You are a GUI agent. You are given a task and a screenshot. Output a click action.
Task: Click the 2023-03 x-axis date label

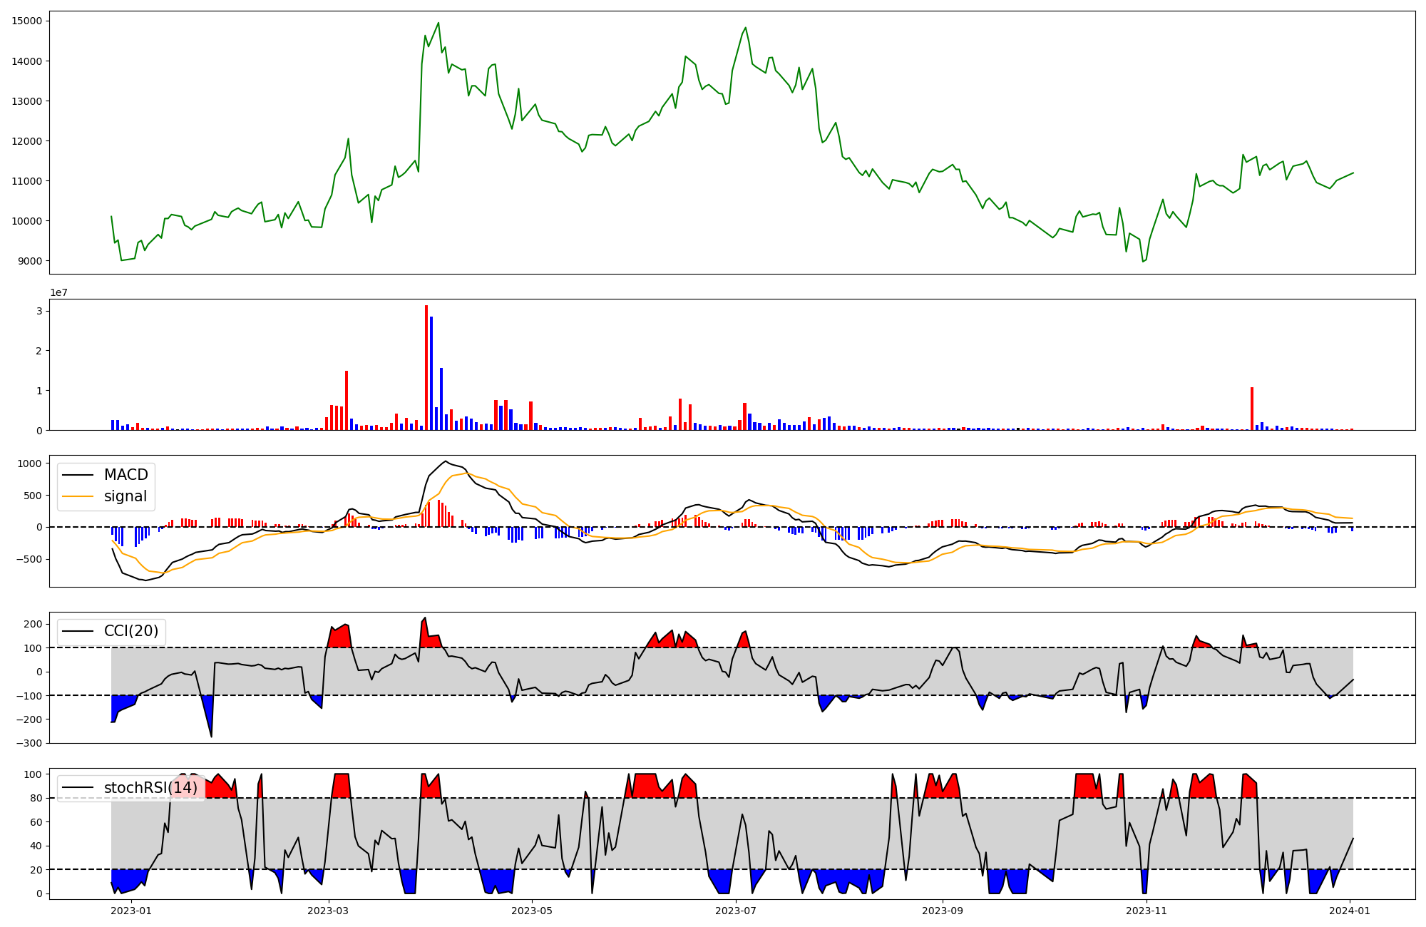point(328,911)
